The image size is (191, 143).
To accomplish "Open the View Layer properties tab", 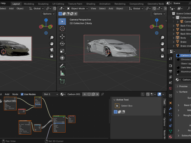I will [170, 77].
